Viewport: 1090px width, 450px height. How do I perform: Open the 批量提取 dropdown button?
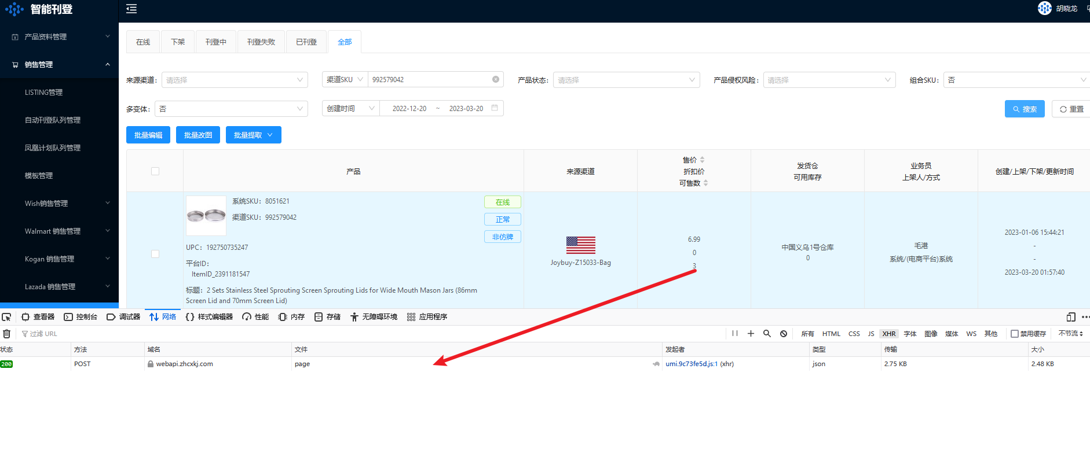[x=254, y=135]
